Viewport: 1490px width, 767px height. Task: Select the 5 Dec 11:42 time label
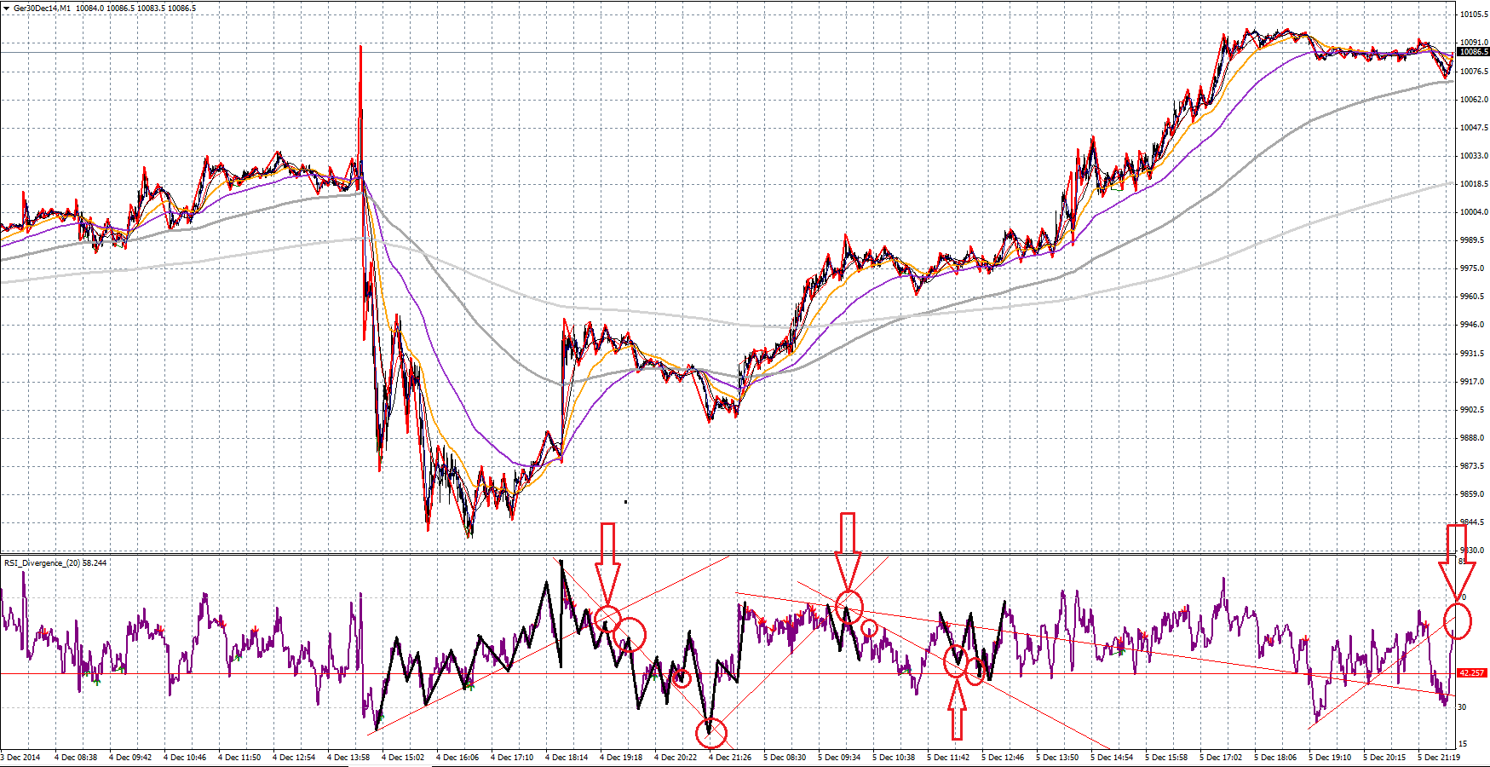(x=948, y=757)
